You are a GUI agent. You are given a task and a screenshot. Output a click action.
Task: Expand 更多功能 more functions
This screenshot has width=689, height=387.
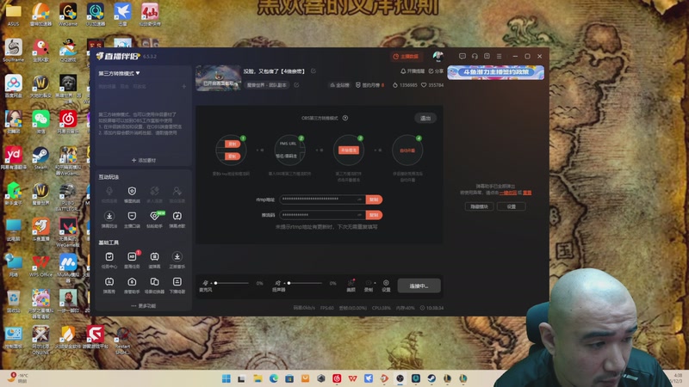click(x=143, y=306)
